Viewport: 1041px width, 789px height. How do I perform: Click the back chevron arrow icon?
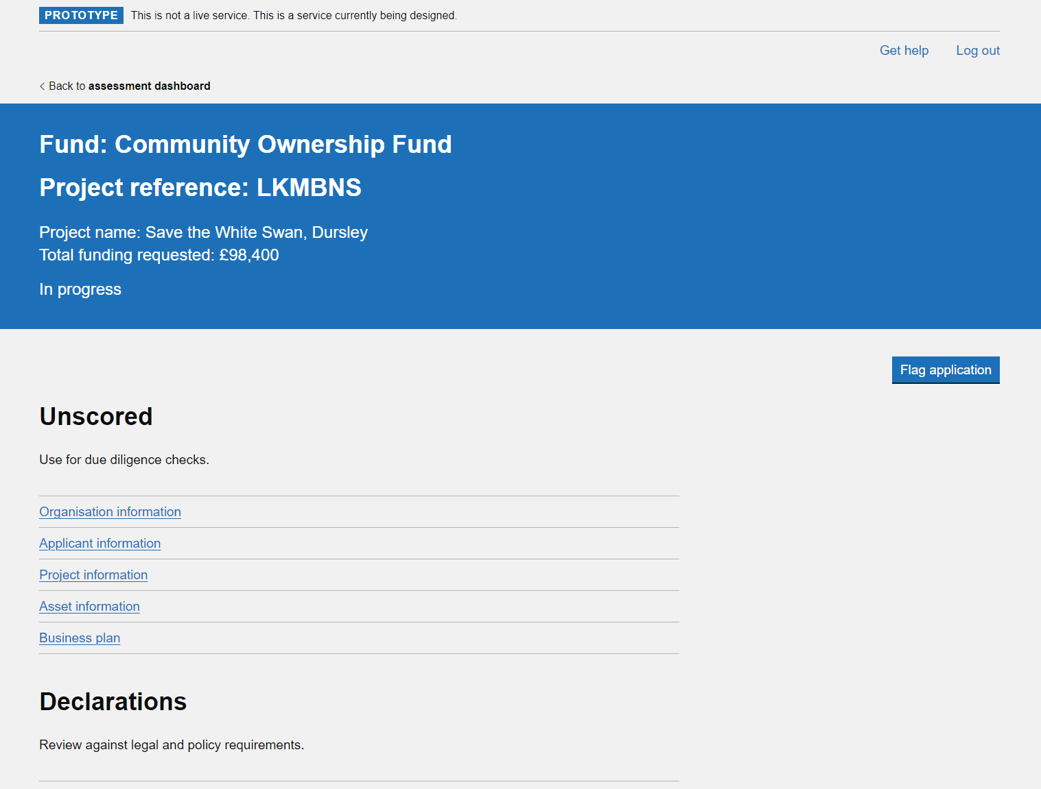coord(43,86)
